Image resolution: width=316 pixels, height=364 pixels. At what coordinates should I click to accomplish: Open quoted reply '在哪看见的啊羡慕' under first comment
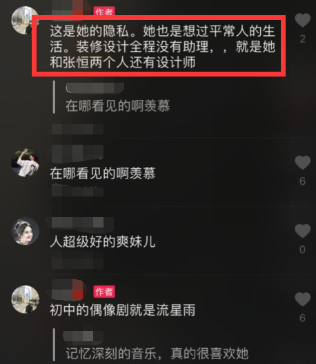coord(117,106)
